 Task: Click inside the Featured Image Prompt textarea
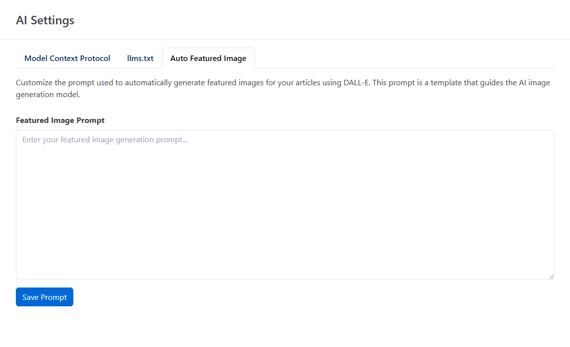click(285, 205)
